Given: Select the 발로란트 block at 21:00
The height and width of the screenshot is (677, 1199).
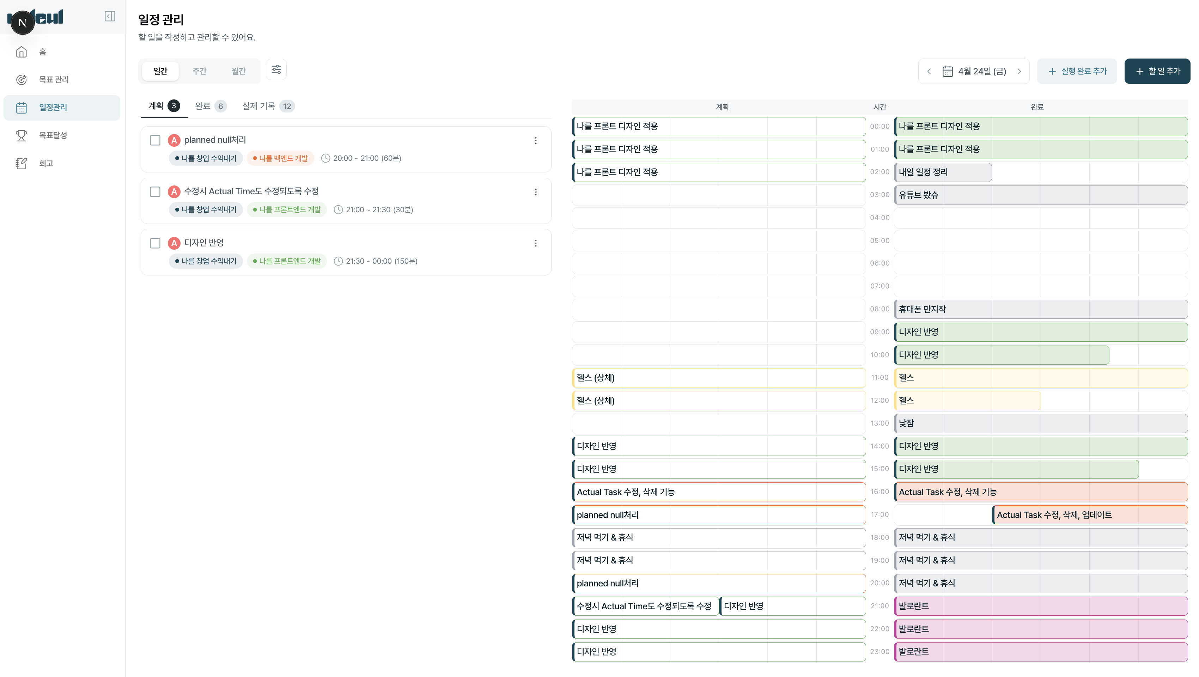Looking at the screenshot, I should 1040,606.
